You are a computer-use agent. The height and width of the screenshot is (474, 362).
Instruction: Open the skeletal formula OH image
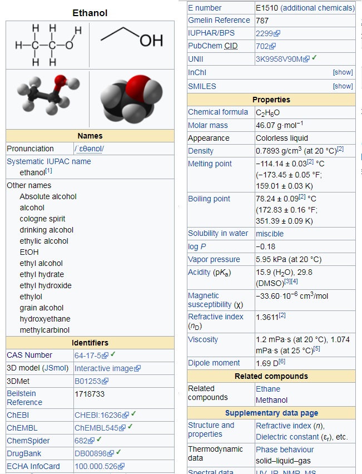132,38
